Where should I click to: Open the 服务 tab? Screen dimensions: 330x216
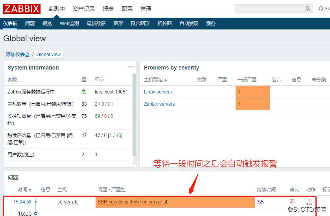coord(211,24)
